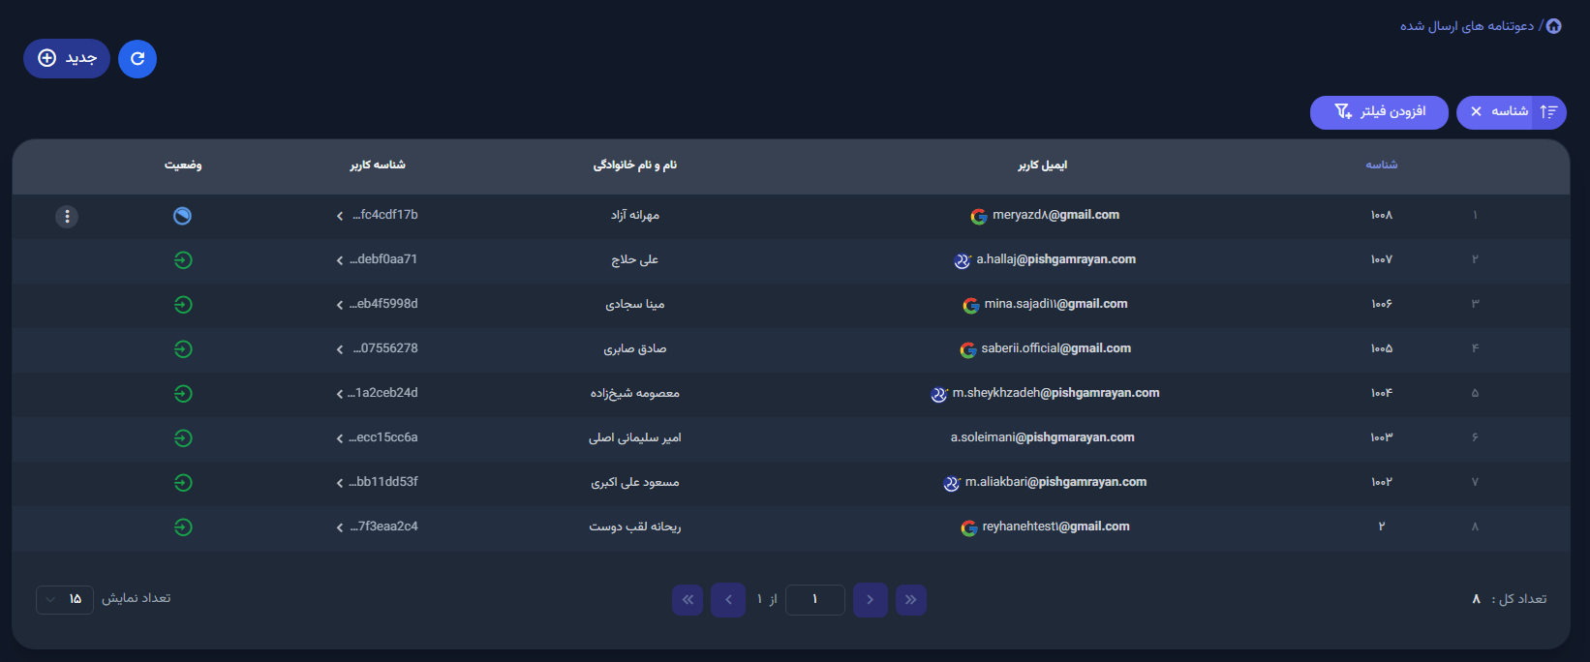This screenshot has height=662, width=1590.
Task: Go to last page double-chevron right
Action: [911, 600]
